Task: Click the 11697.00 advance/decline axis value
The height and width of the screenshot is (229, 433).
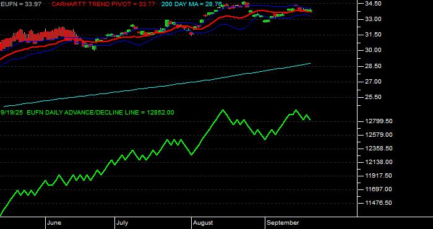Action: (379, 189)
